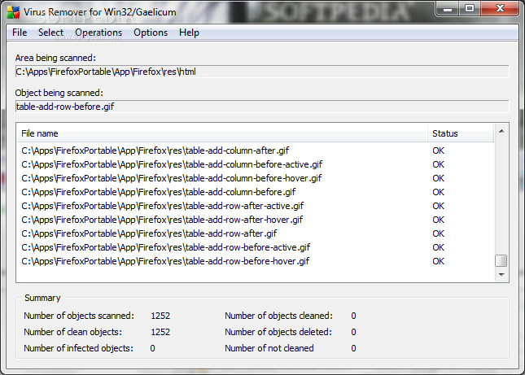Click the Virus Remover app icon in title bar
525x375 pixels.
click(x=13, y=12)
